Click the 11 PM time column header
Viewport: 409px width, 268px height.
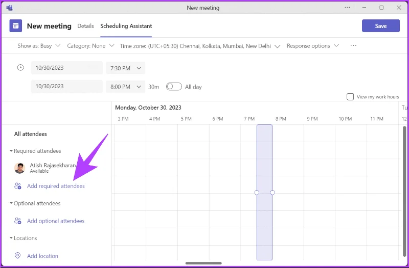pos(377,119)
